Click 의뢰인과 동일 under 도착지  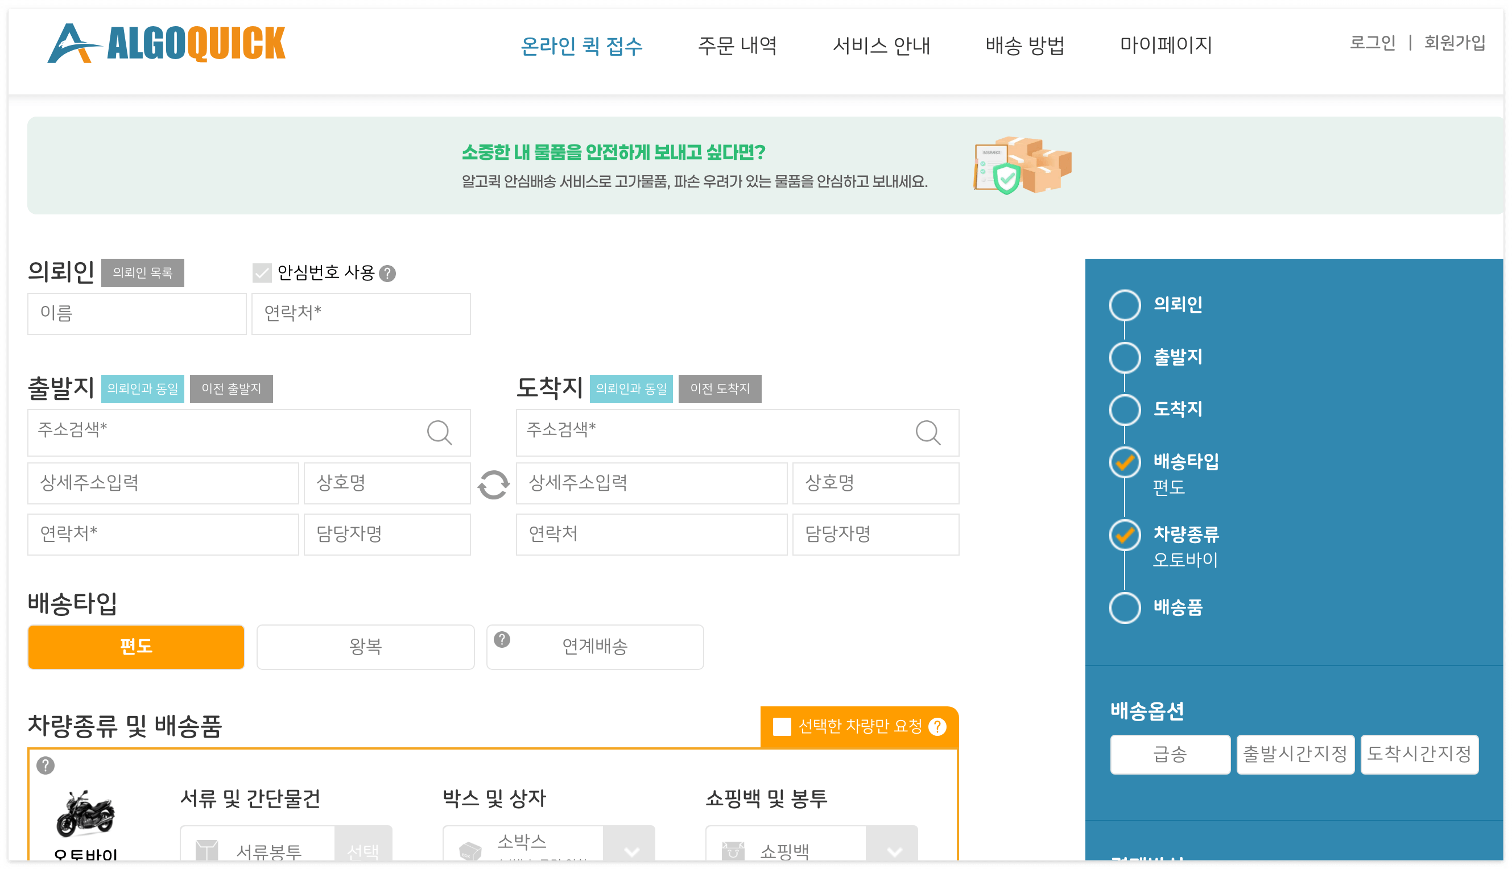[631, 388]
